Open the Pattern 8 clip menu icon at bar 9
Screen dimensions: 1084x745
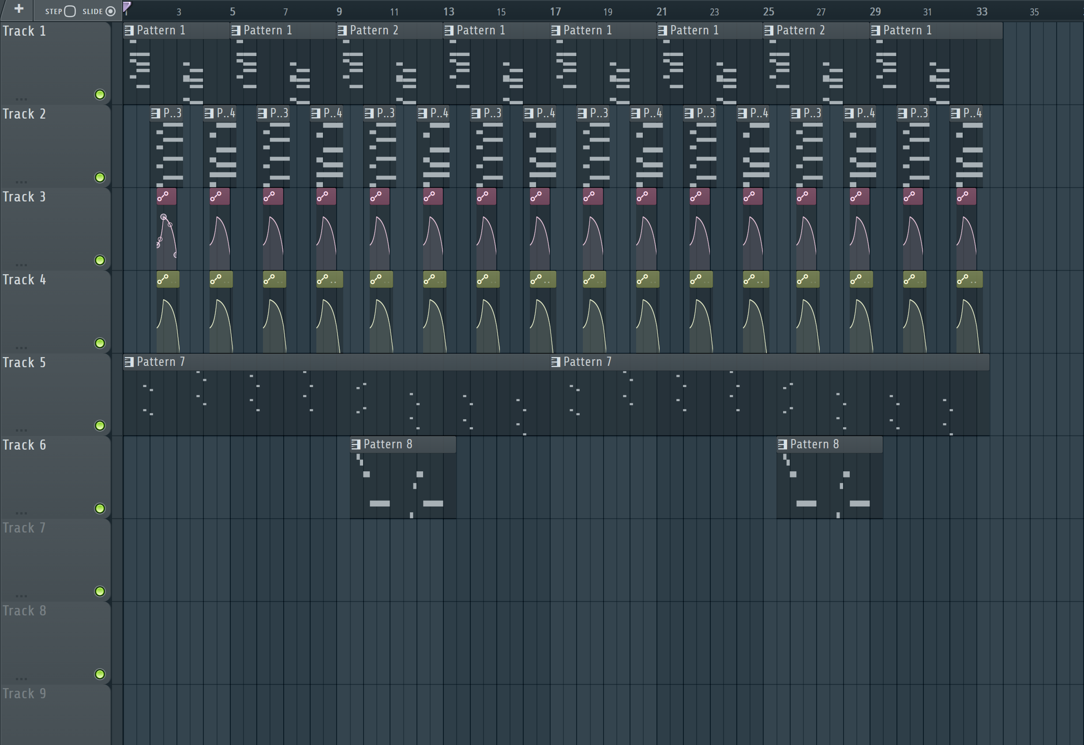pyautogui.click(x=356, y=444)
